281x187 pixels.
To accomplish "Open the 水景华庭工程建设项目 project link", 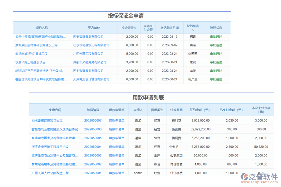I will click(x=30, y=62).
